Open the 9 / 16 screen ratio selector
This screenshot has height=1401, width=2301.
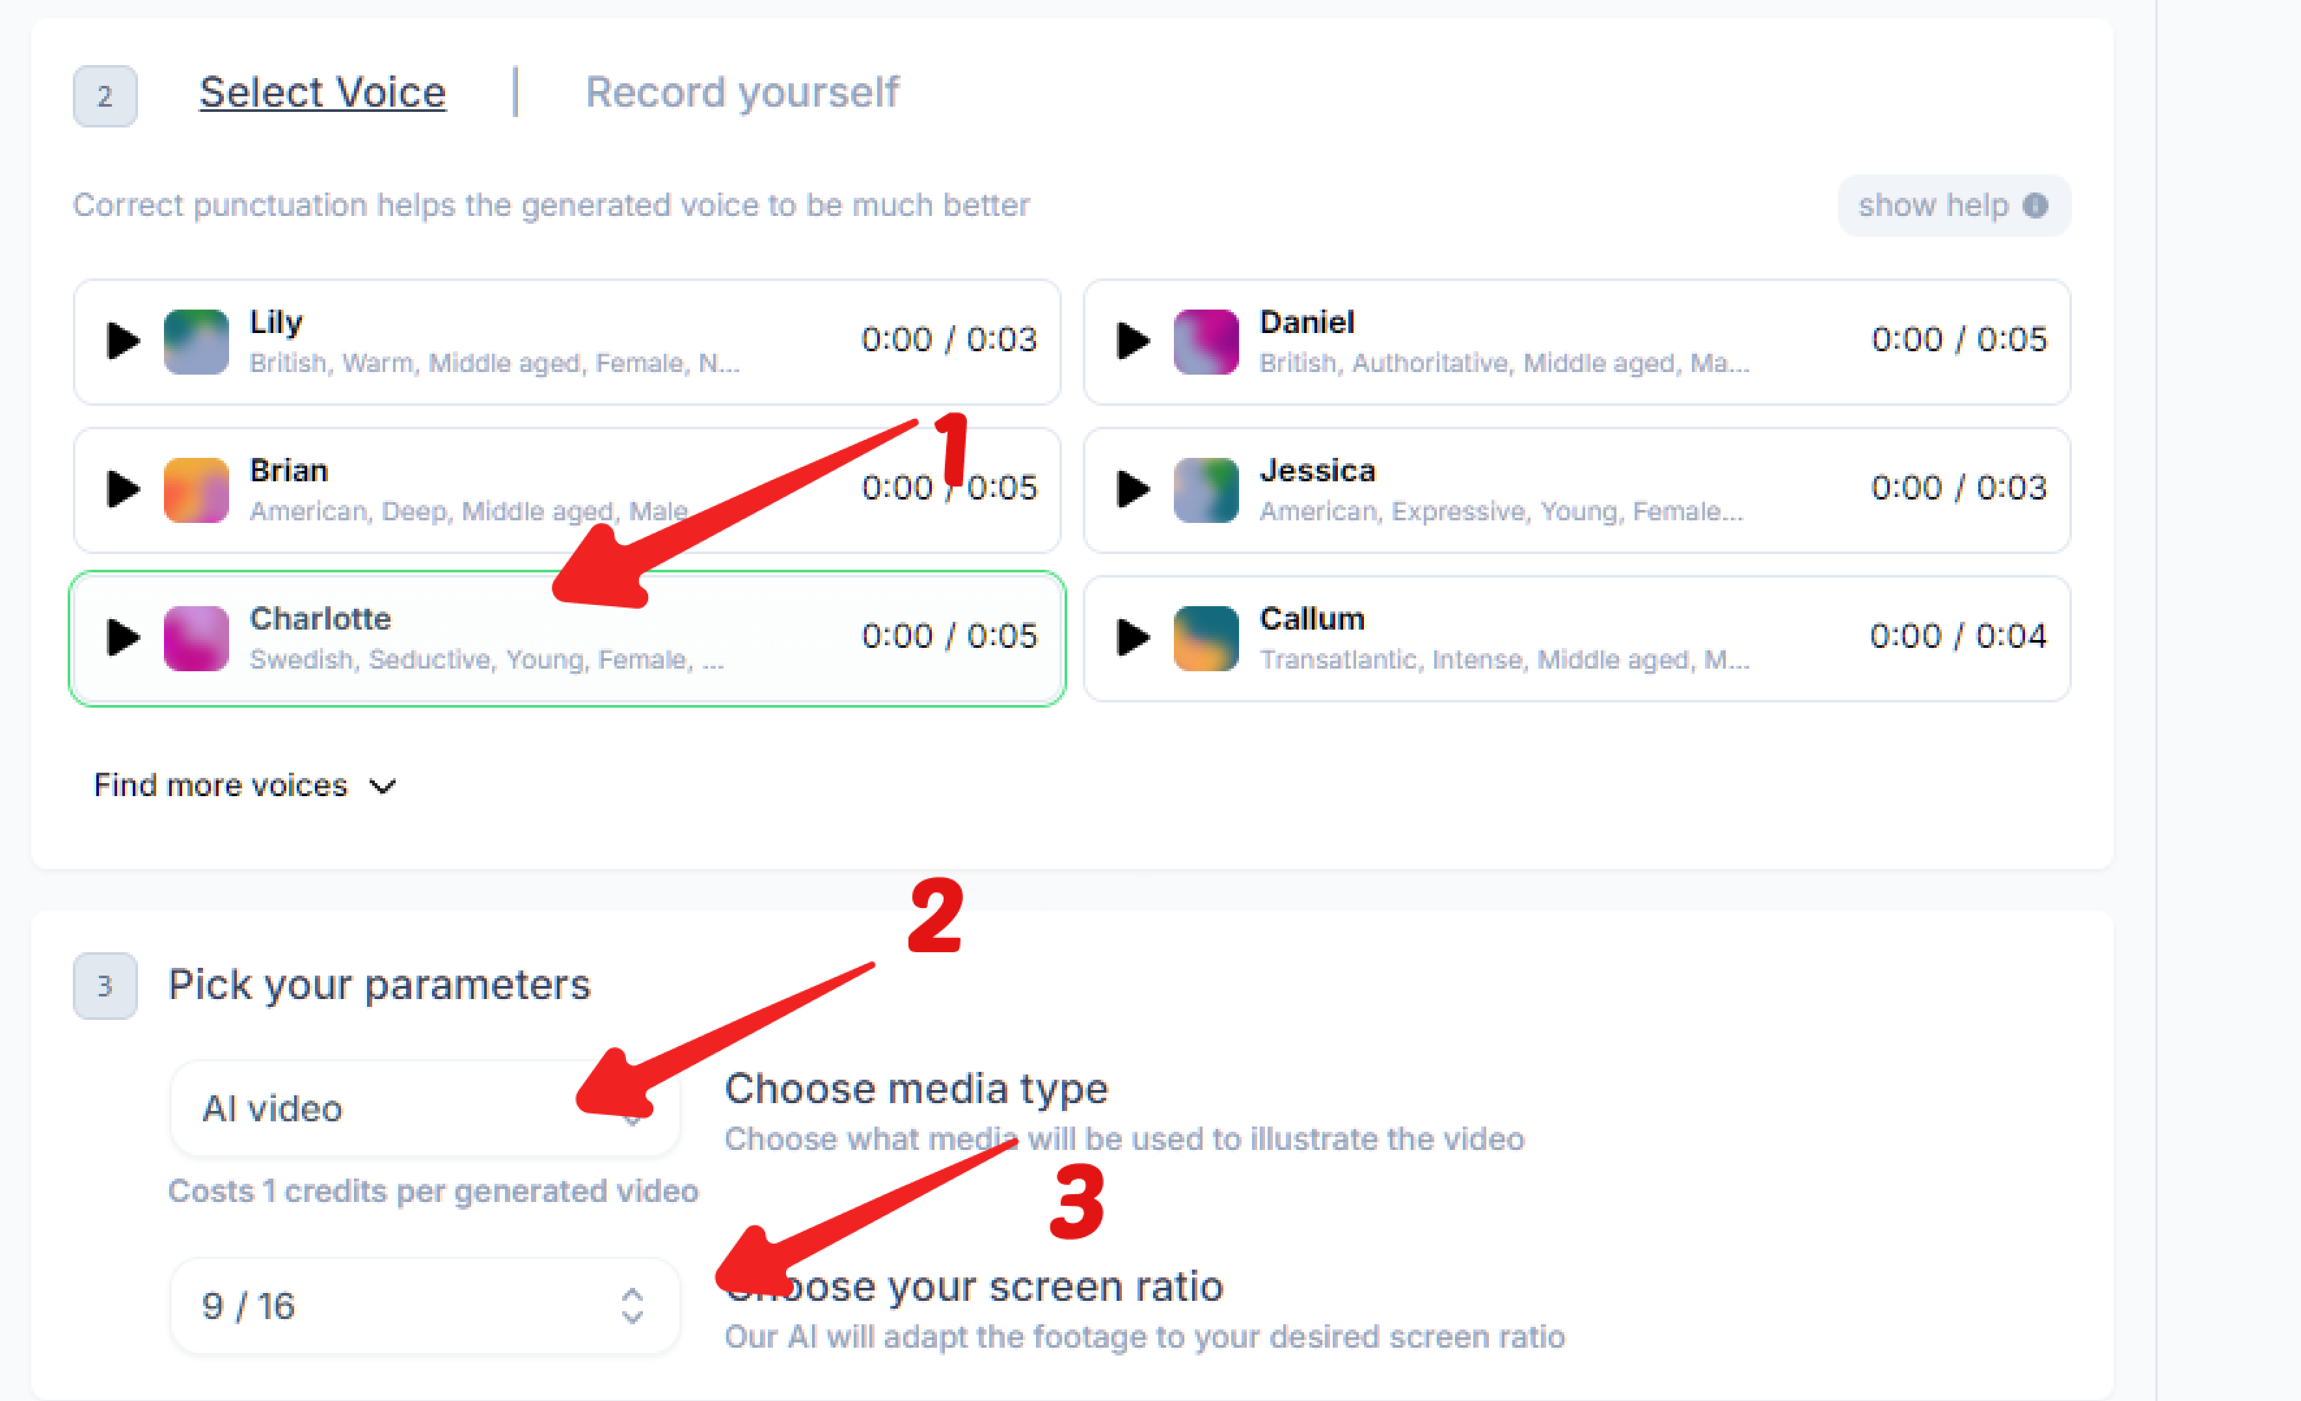point(425,1306)
